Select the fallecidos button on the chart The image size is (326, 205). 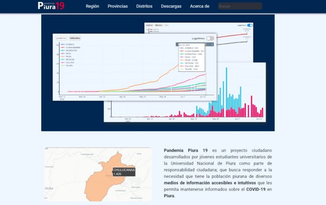tap(75, 38)
